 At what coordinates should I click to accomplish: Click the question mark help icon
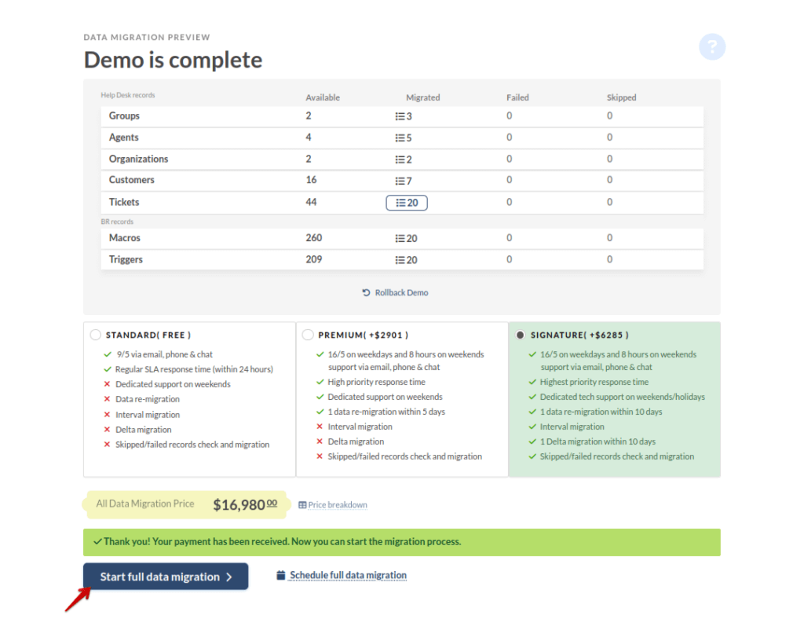(x=712, y=47)
